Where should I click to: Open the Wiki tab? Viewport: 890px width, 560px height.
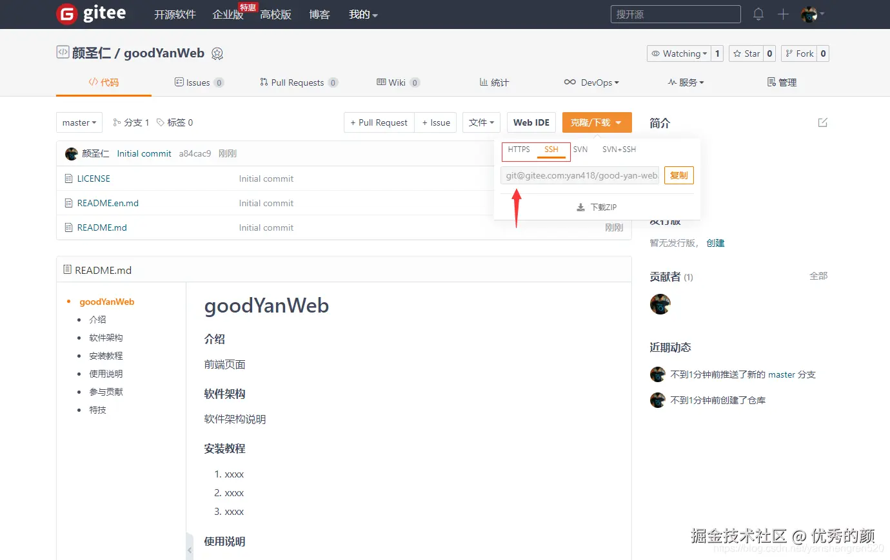coord(398,82)
